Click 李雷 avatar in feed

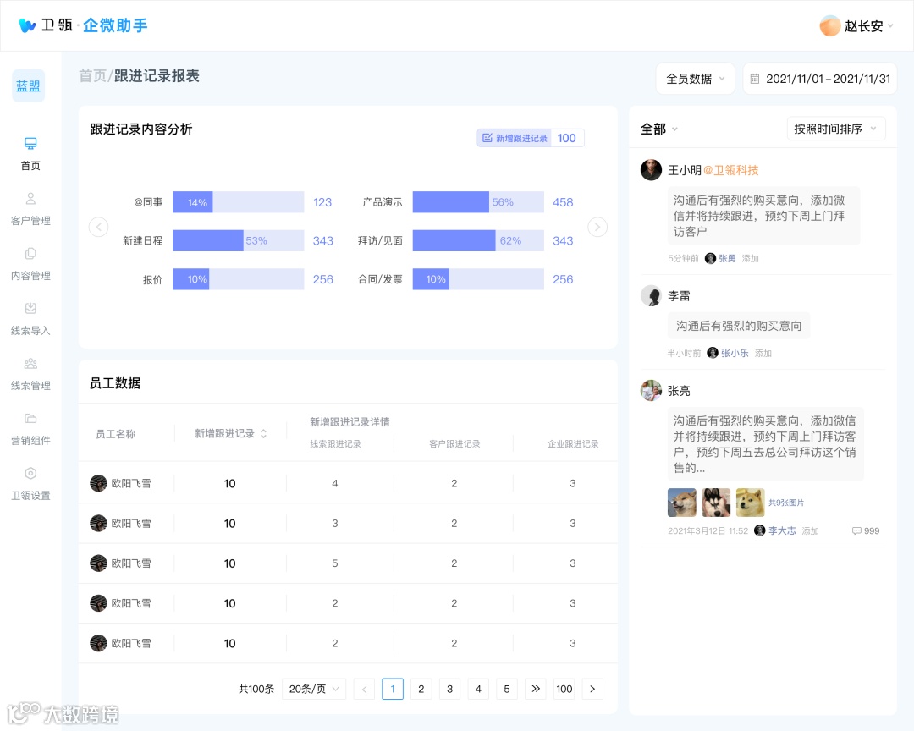pos(651,295)
